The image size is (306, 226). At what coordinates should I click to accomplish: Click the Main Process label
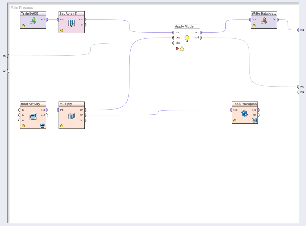22,8
